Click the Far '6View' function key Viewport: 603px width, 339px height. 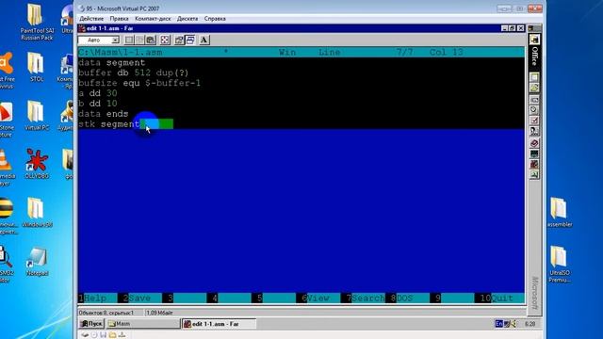318,298
